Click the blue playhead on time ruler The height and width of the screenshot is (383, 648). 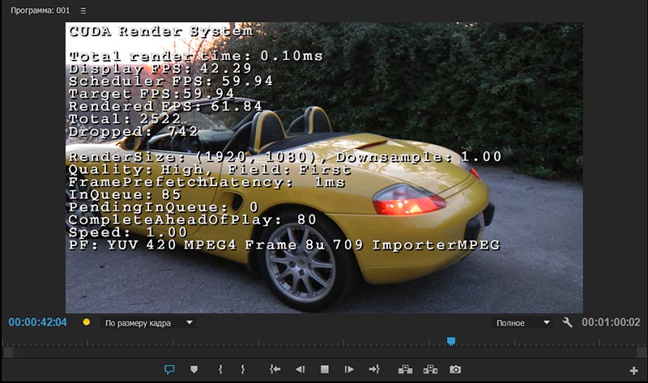click(451, 341)
